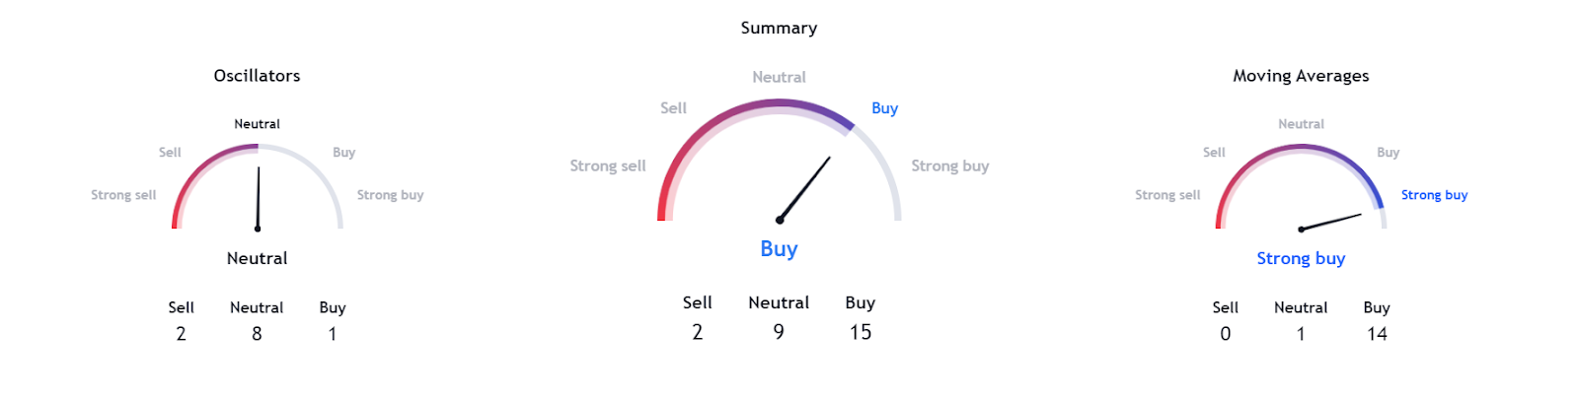The height and width of the screenshot is (399, 1579).
Task: Select the Summary Buy count of 15
Action: pos(861,332)
